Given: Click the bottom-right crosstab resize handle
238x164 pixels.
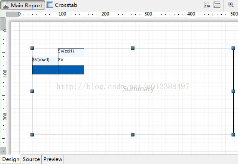Looking at the screenshot, I should [x=233, y=135].
